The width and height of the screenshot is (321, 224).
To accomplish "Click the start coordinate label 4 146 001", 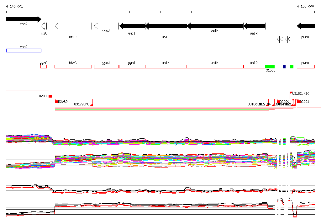I will click(x=14, y=6).
